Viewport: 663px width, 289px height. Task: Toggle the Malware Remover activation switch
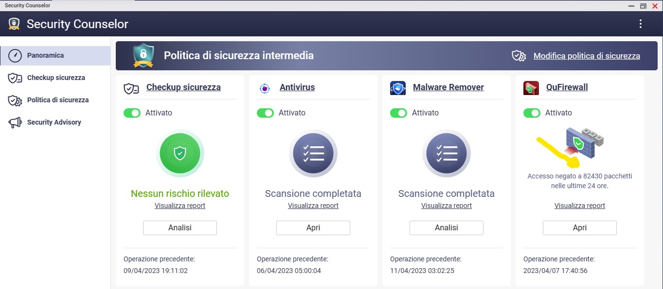[x=398, y=113]
